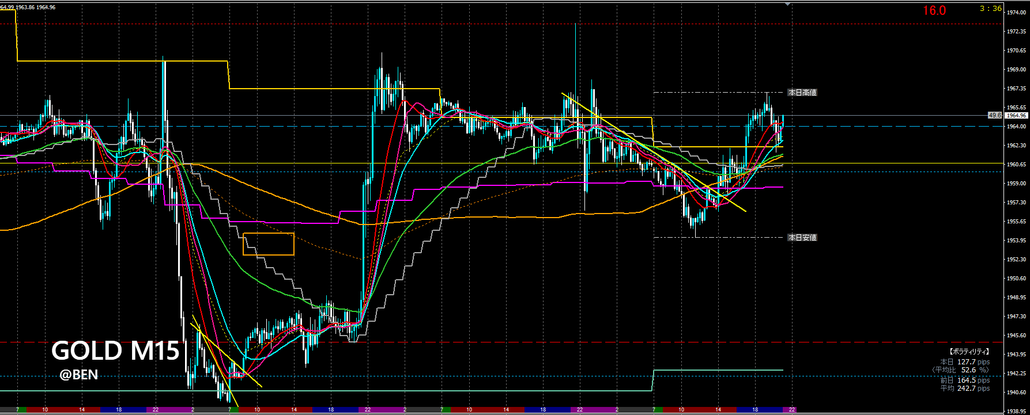Click the OHLC data text in top-left corner
Image resolution: width=1030 pixels, height=415 pixels.
click(28, 7)
